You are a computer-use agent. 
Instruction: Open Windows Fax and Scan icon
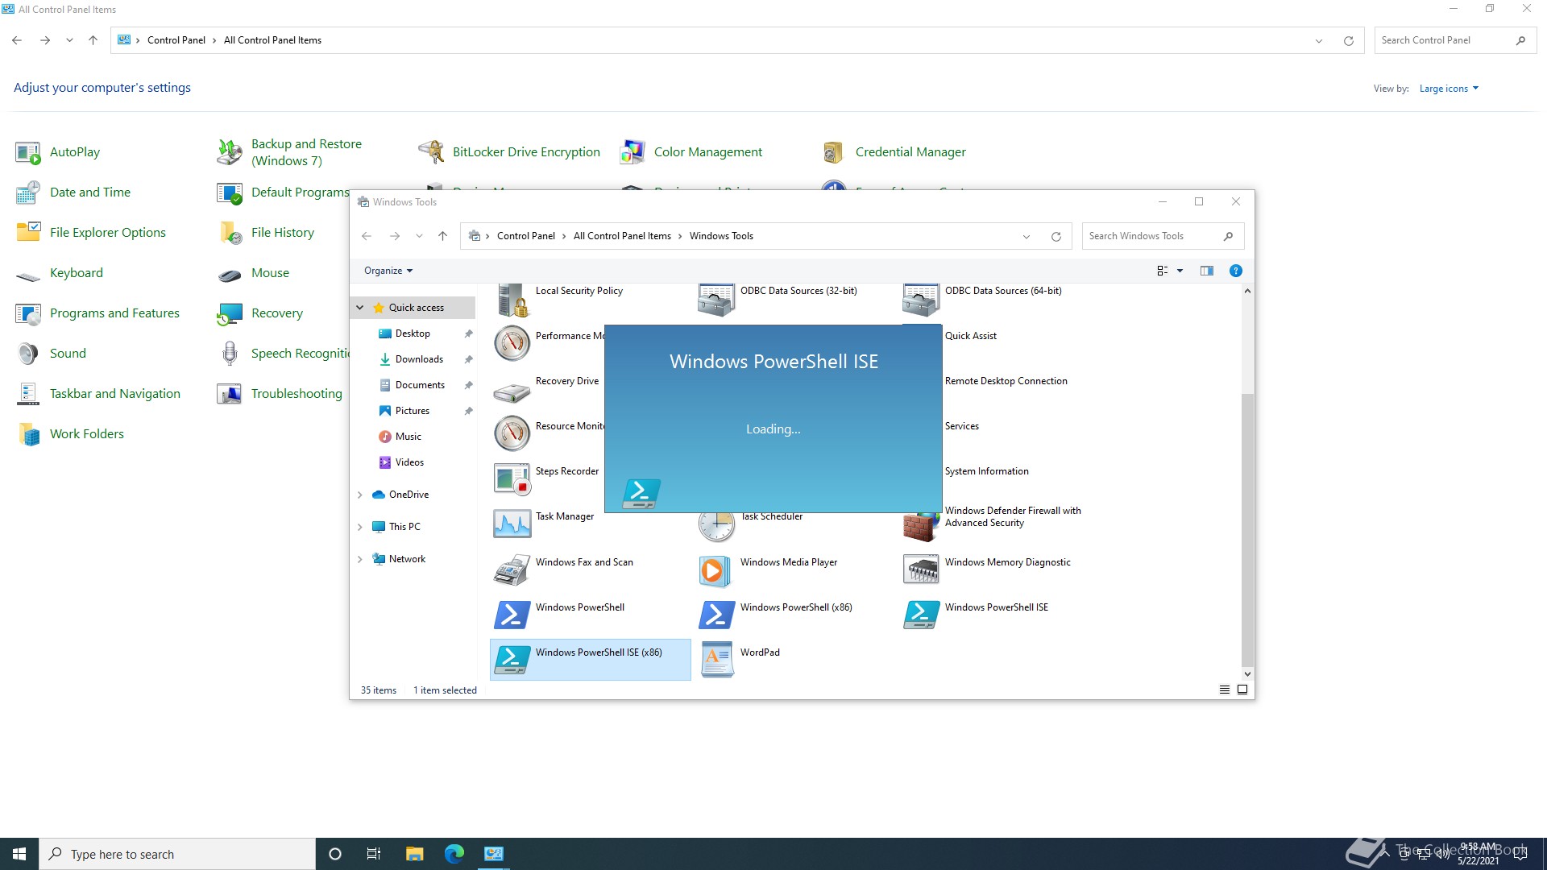point(512,570)
